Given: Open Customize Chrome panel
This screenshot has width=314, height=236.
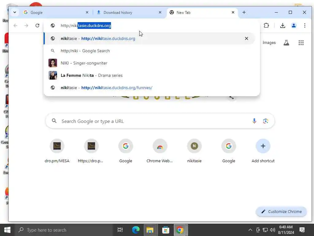Looking at the screenshot, I should (x=281, y=211).
